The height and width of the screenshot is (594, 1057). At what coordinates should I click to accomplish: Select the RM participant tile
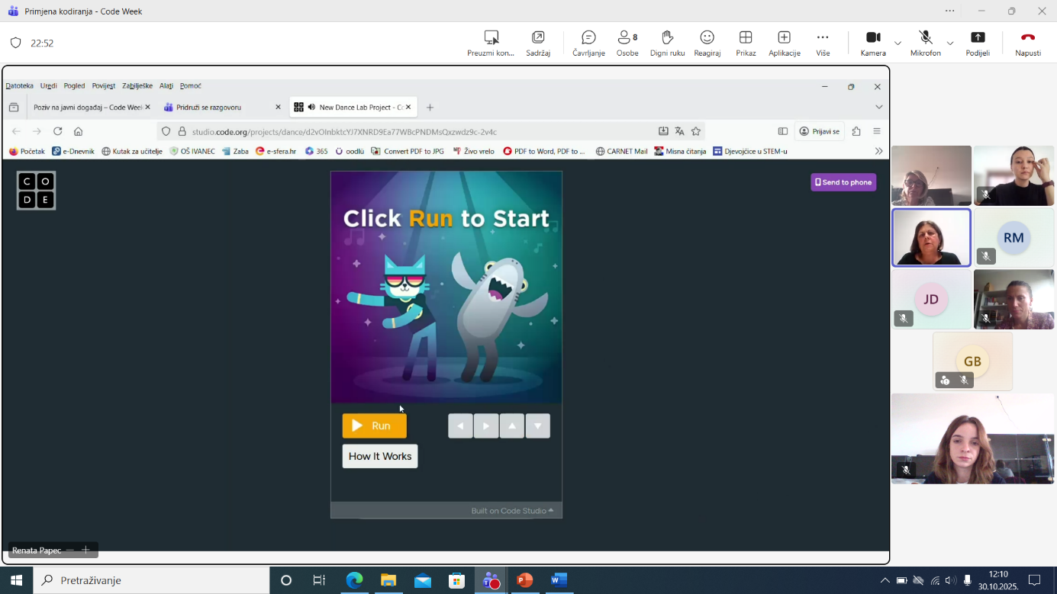tap(1013, 238)
